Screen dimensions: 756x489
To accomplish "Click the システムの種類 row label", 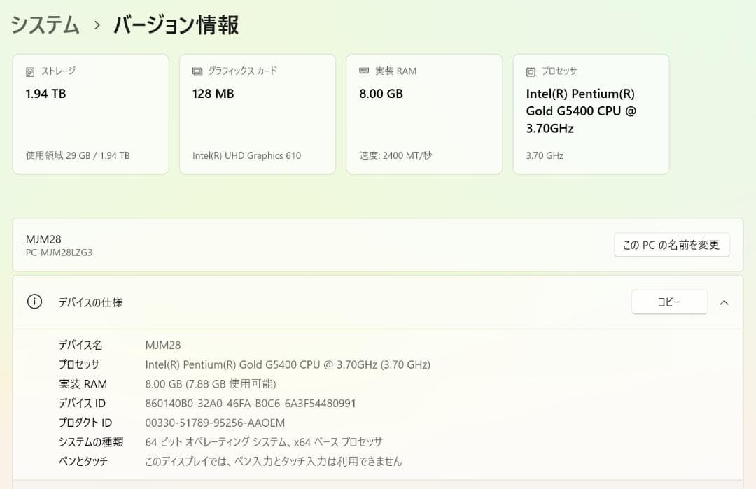I will click(x=91, y=442).
